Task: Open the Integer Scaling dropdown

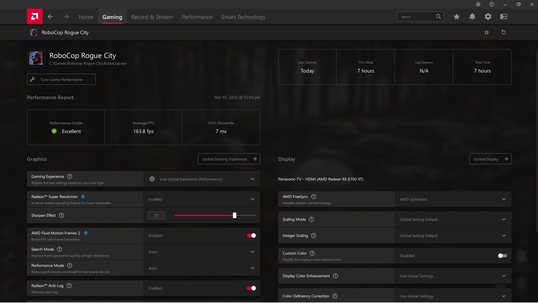Action: [453, 236]
